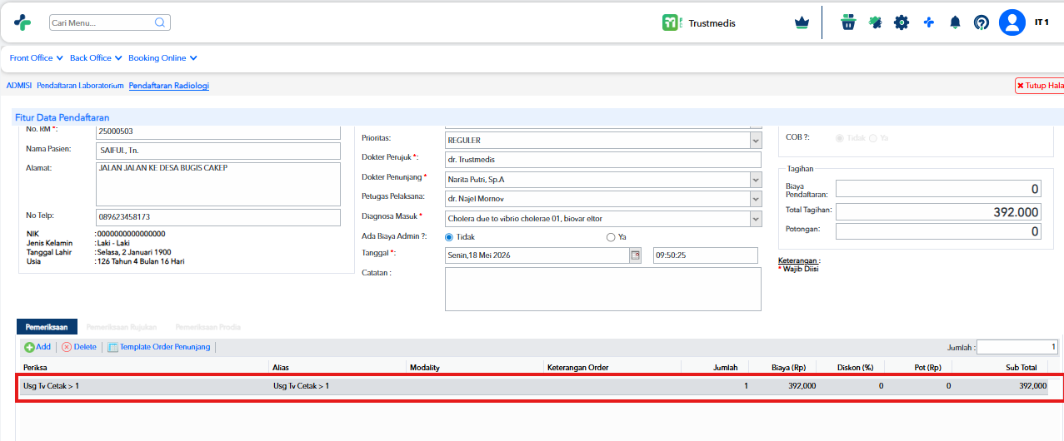Open the Diagnosa Masuk dropdown arrow
The height and width of the screenshot is (441, 1064).
tap(756, 219)
